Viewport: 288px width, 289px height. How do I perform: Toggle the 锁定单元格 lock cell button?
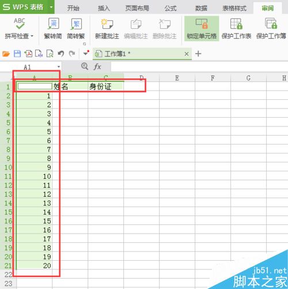[202, 29]
